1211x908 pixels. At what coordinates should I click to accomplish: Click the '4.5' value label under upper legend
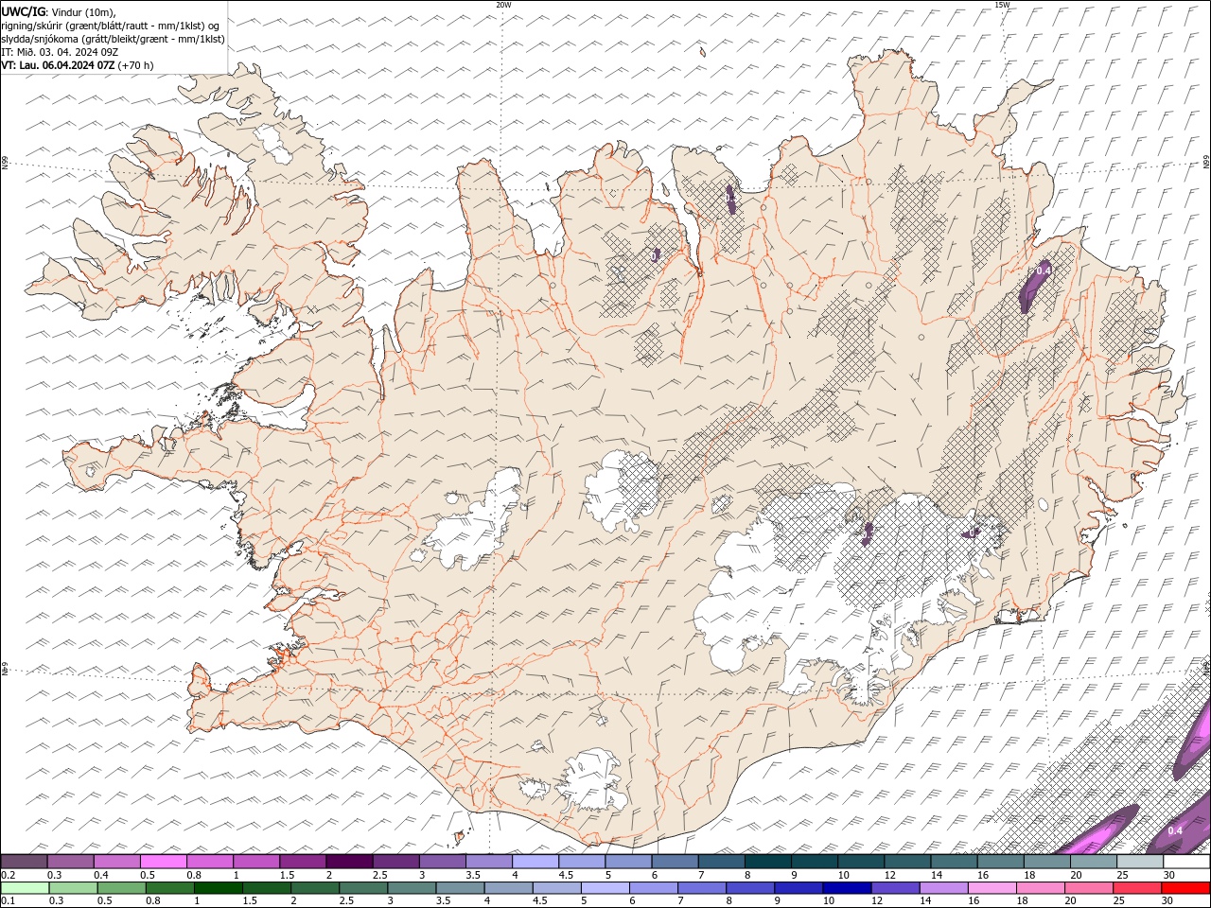566,875
